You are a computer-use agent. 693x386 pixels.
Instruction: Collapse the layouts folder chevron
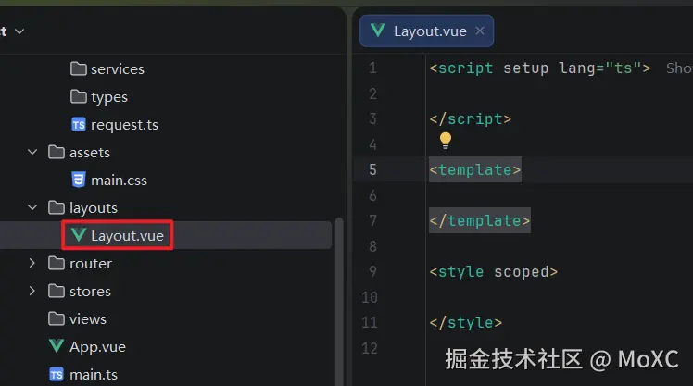[32, 207]
